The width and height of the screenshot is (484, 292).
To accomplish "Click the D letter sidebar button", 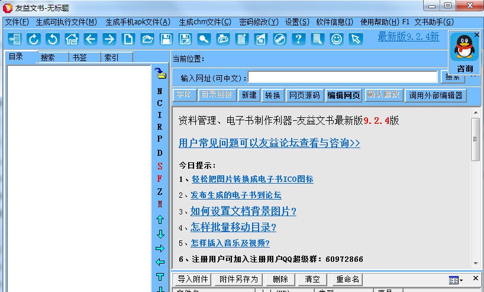I will [x=160, y=153].
